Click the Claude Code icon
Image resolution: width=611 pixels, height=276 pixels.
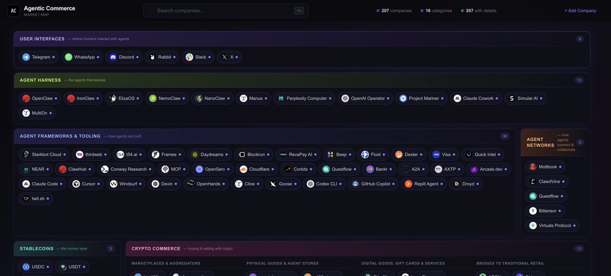coord(26,184)
